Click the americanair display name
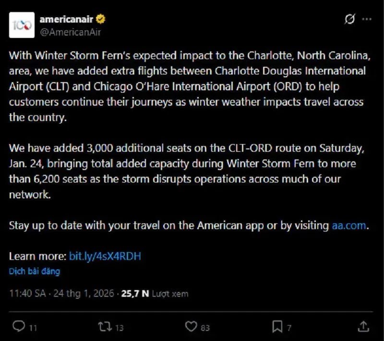This screenshot has height=341, width=384. 67,20
